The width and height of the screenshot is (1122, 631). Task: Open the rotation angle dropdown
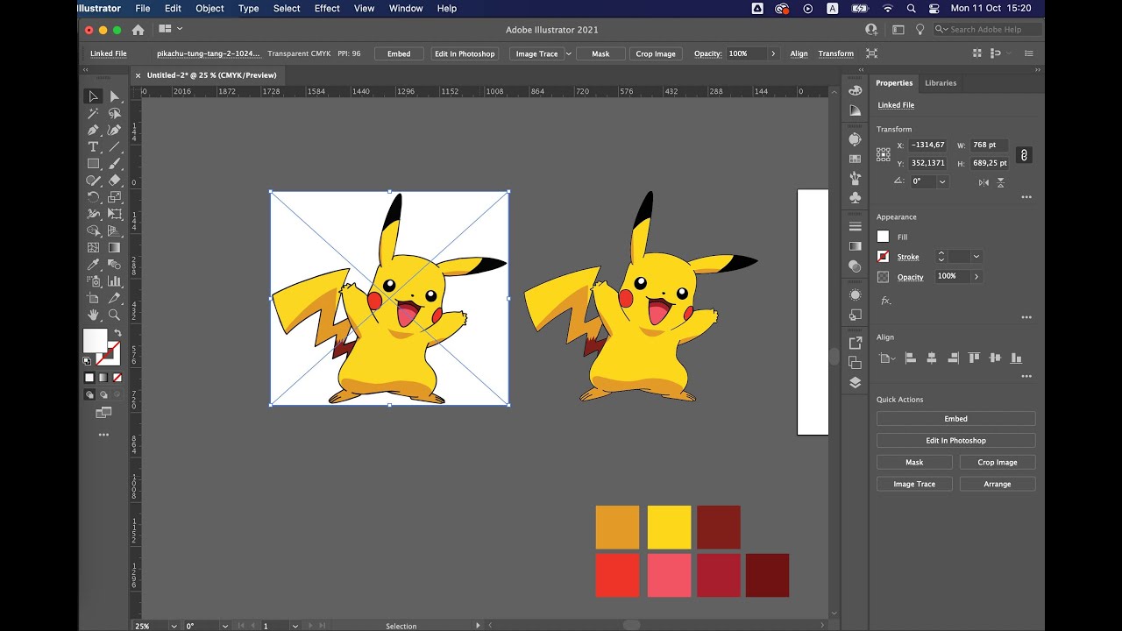tap(944, 181)
